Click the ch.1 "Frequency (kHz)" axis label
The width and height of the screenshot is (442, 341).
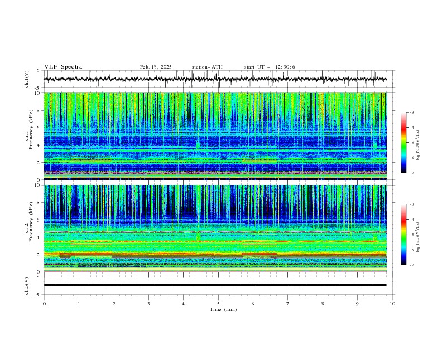point(31,129)
